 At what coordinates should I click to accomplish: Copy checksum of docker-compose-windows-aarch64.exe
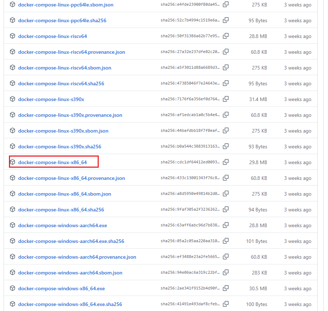[226, 225]
